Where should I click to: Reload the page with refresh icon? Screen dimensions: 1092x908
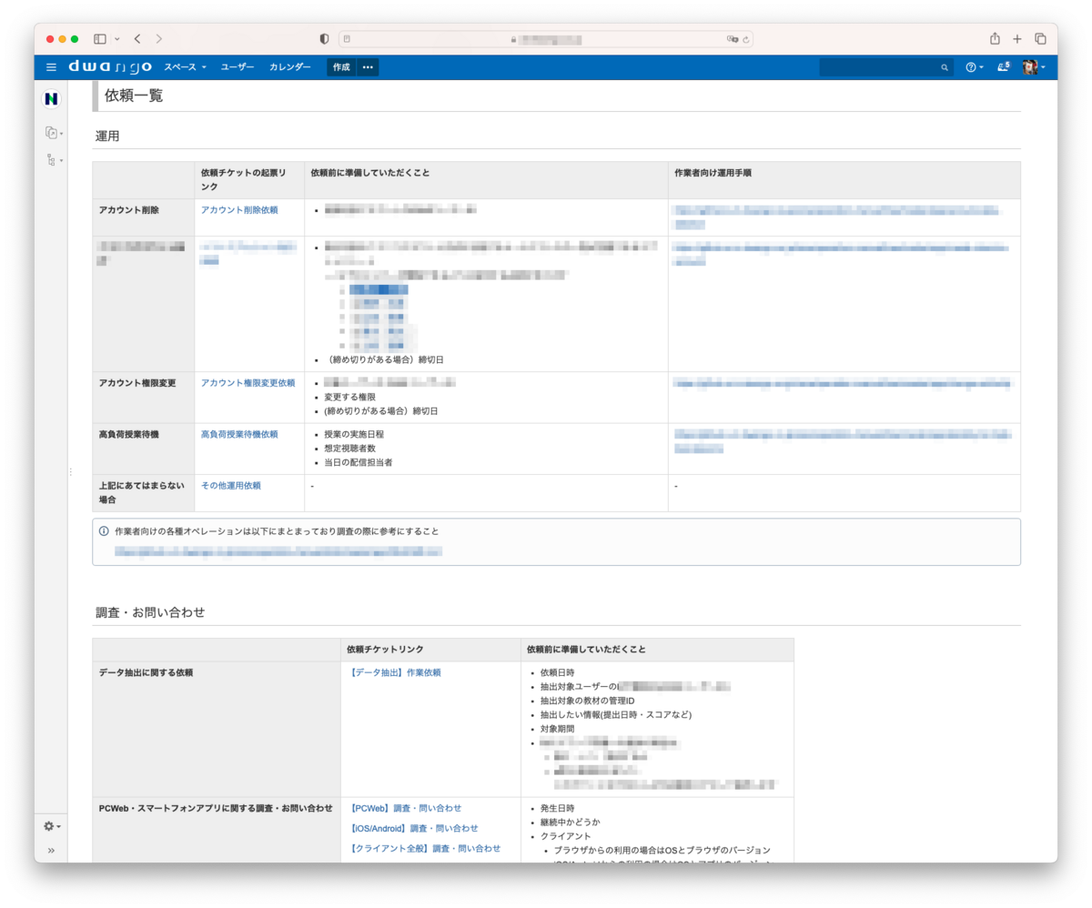pyautogui.click(x=746, y=39)
